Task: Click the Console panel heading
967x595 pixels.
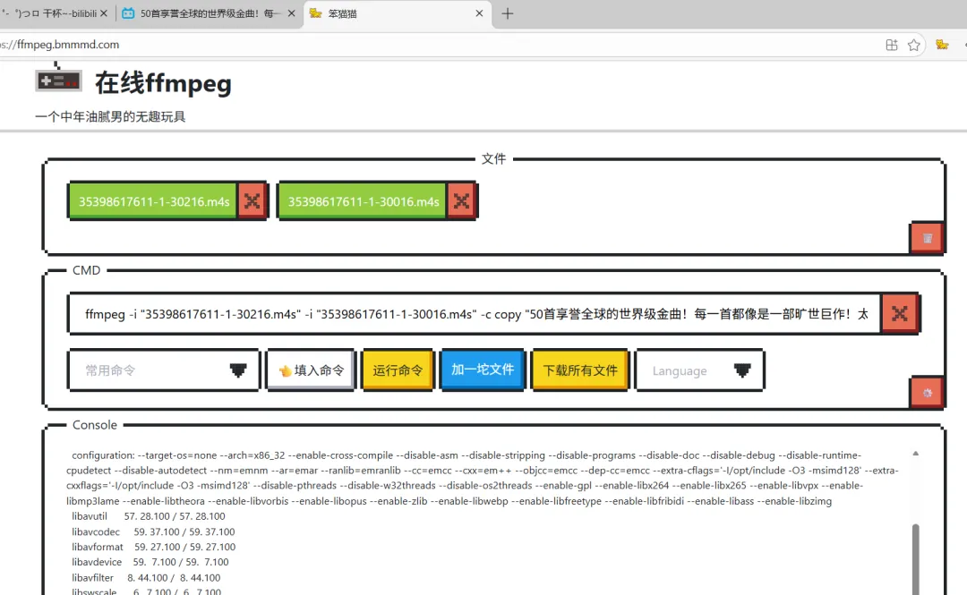Action: (x=94, y=425)
